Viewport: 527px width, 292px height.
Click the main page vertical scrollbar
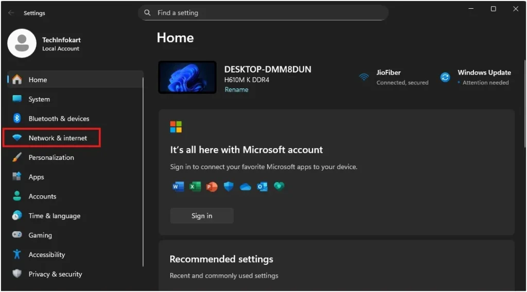[525, 104]
